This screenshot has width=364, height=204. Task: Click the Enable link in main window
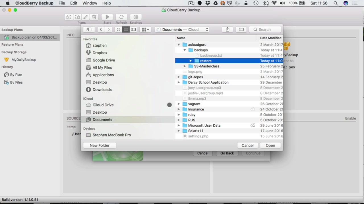click(350, 118)
